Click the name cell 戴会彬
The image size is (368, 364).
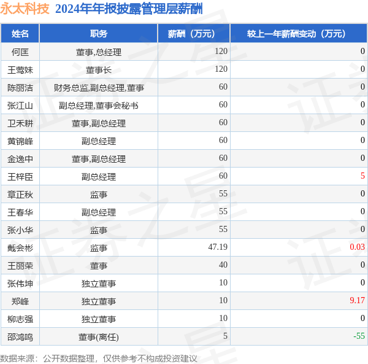pyautogui.click(x=20, y=248)
